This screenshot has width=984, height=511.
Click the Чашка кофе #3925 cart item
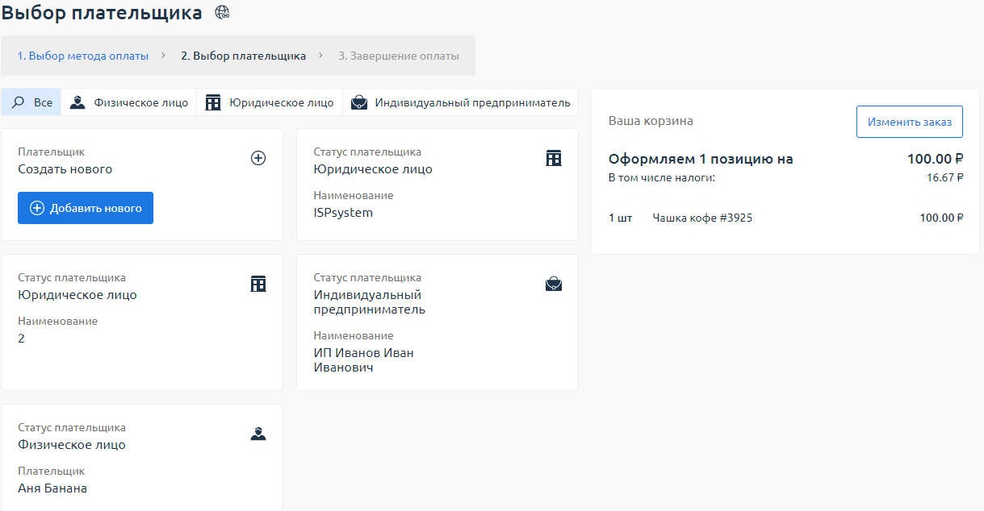pos(702,218)
